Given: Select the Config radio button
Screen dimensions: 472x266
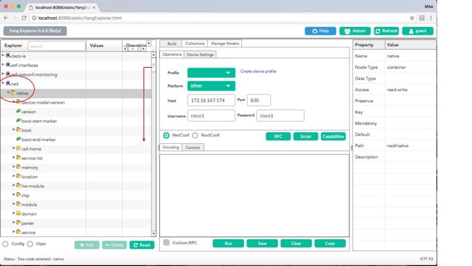Looking at the screenshot, I should pos(5,244).
